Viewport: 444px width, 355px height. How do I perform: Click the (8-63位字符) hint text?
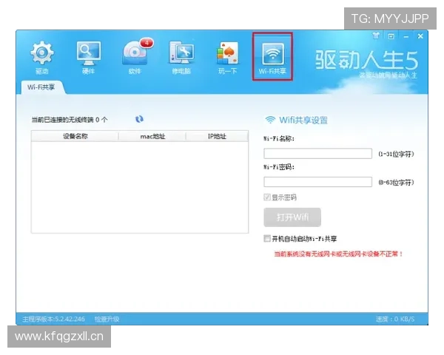tap(396, 183)
